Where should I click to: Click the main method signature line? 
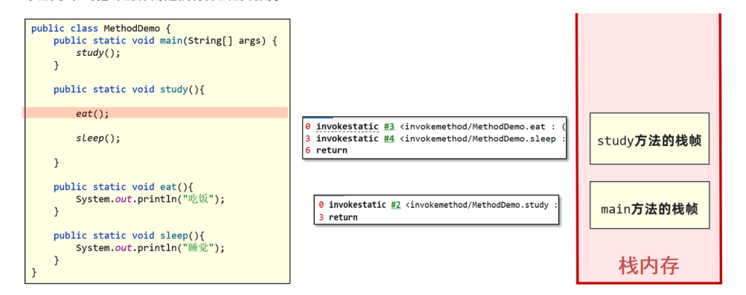tap(165, 41)
